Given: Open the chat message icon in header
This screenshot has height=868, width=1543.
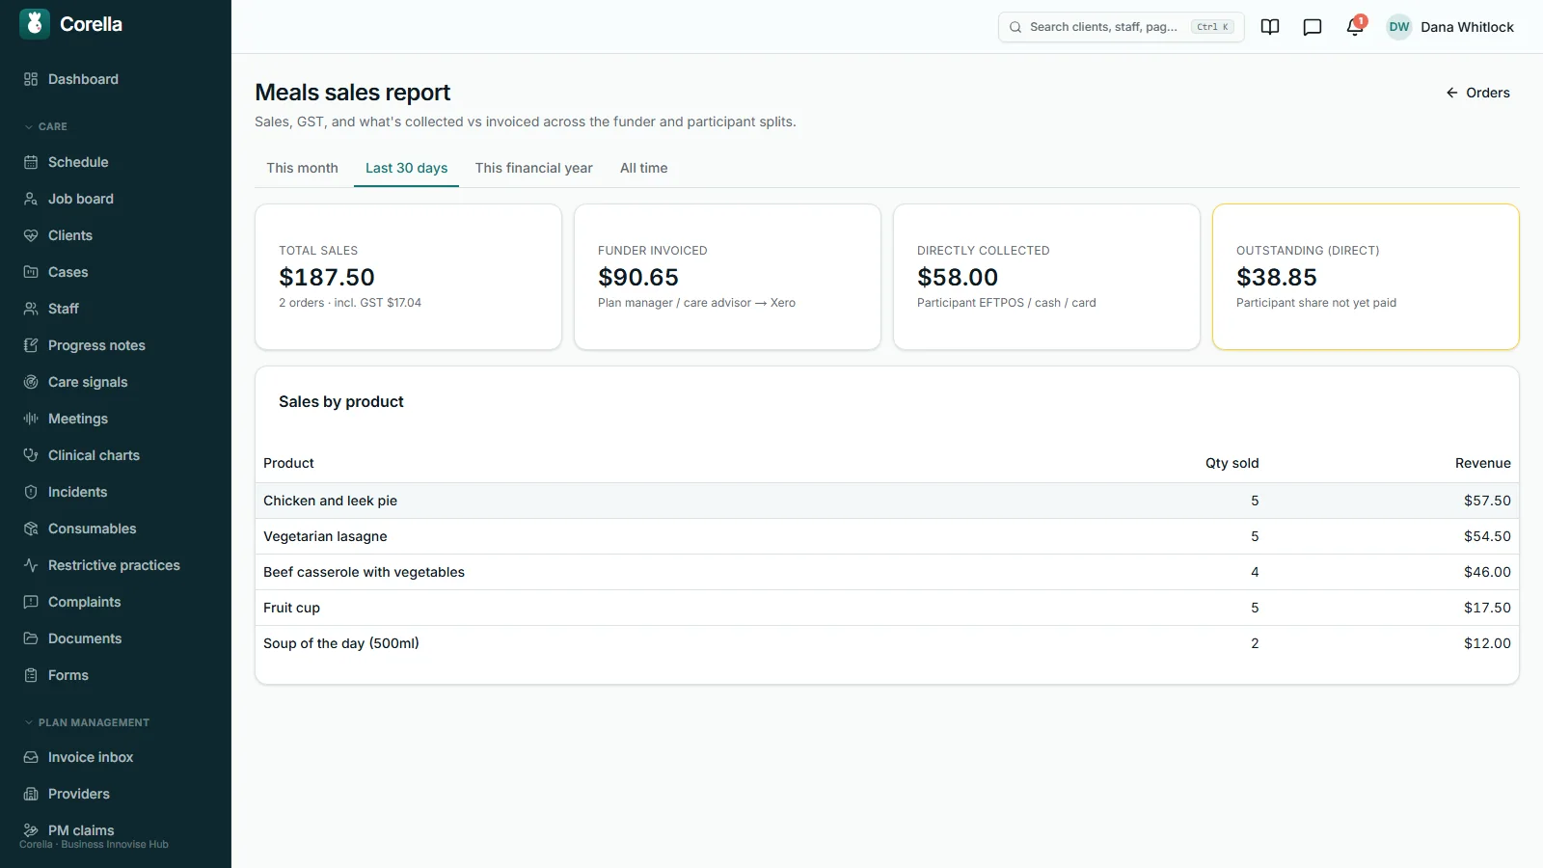Looking at the screenshot, I should [x=1313, y=27].
